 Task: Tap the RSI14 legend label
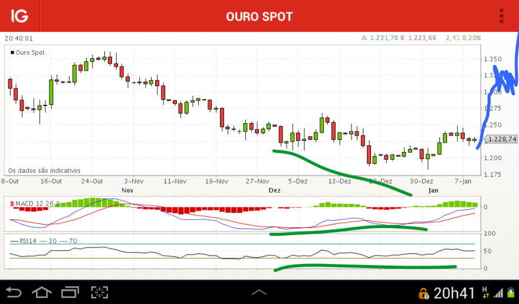[23, 241]
